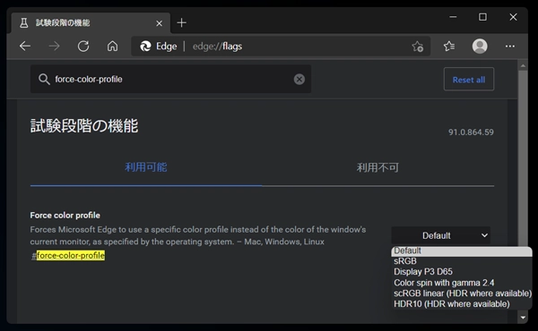Open the user profile avatar
This screenshot has height=331, width=538.
(x=480, y=46)
